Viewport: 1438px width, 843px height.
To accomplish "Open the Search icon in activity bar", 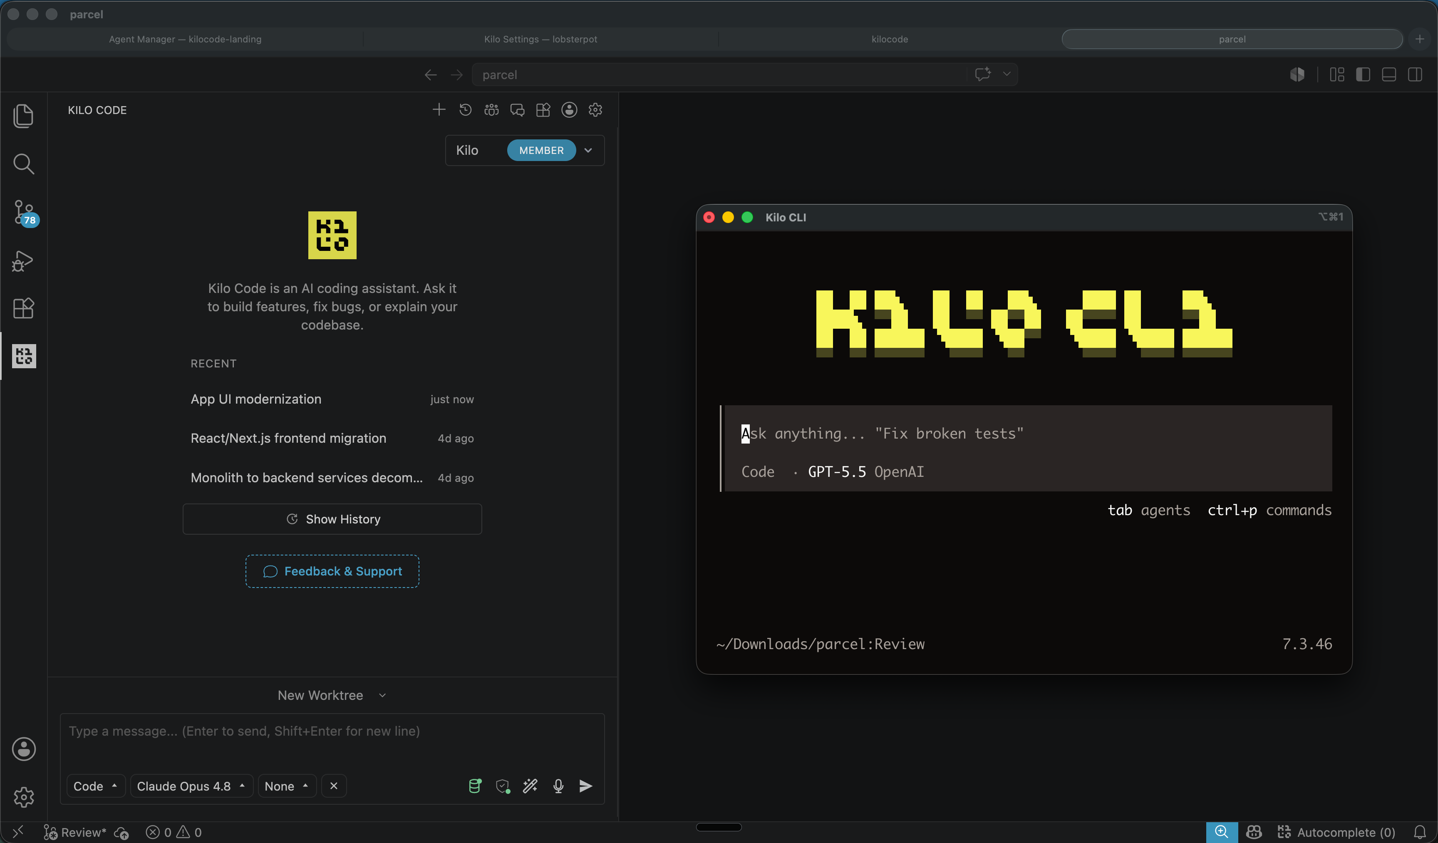I will [23, 164].
